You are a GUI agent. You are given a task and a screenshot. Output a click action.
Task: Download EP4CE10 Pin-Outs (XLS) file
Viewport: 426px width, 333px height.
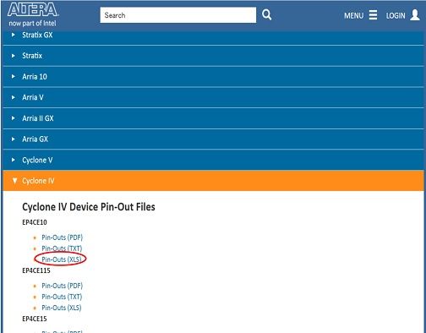[62, 259]
